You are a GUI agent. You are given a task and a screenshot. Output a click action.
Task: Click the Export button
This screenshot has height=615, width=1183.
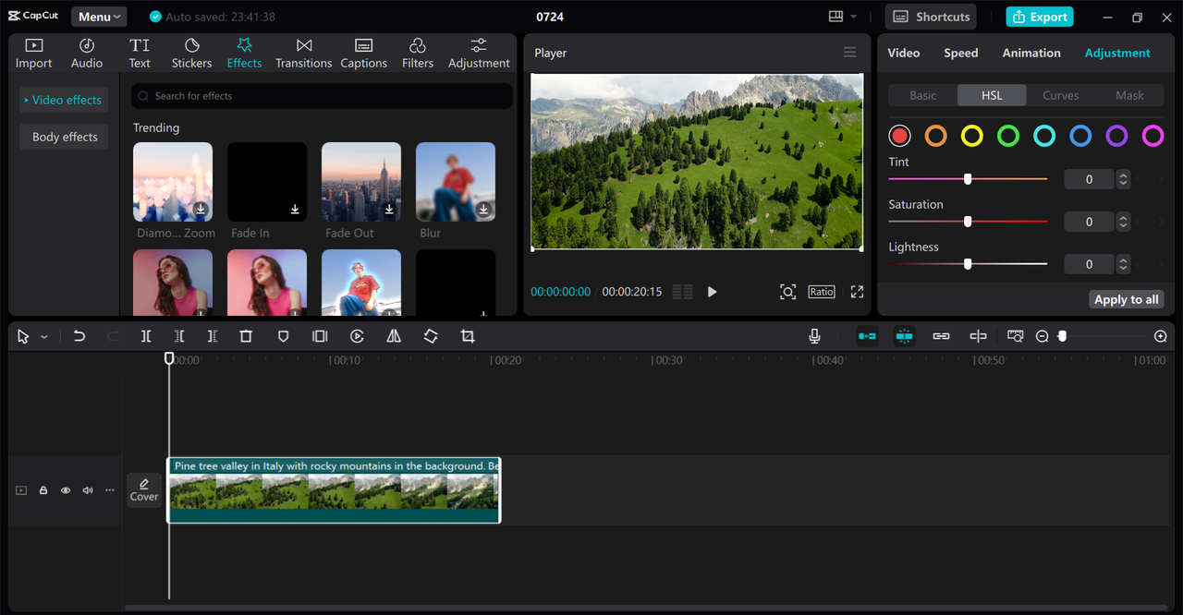click(1040, 17)
